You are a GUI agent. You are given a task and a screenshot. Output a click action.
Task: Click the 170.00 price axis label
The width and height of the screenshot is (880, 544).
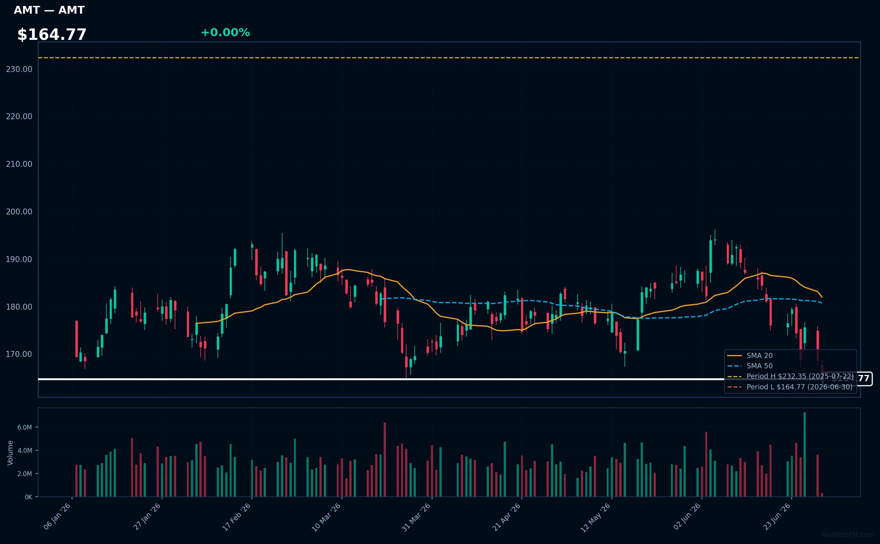(19, 354)
